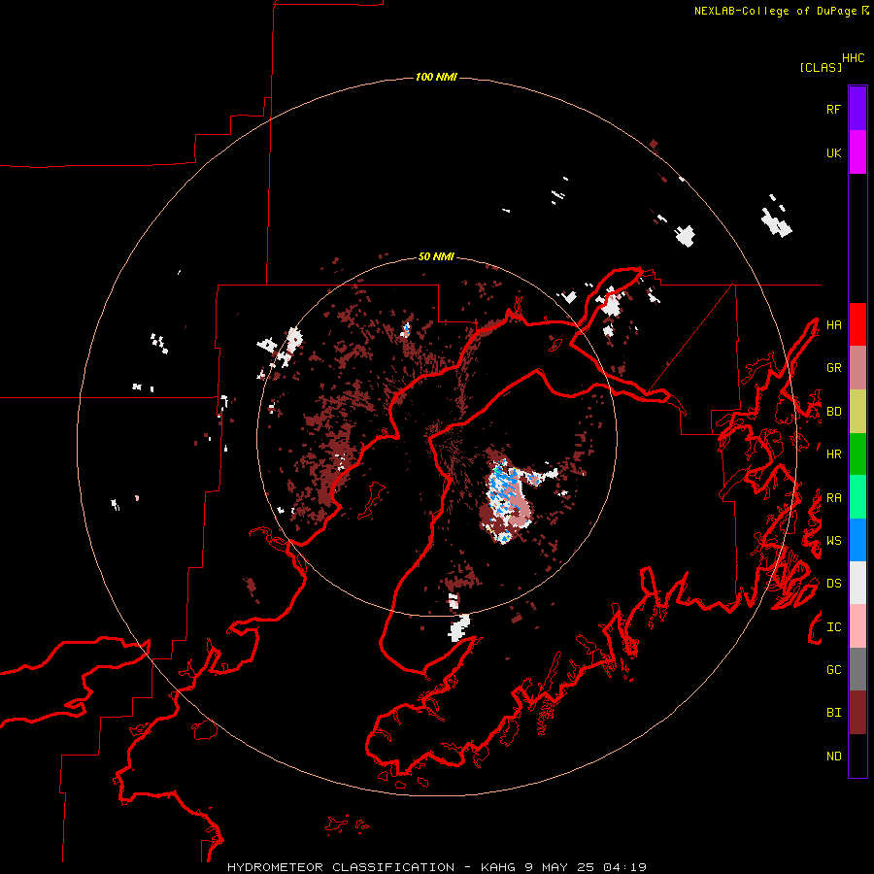Click the RF legend label
874x874 pixels.
[833, 110]
